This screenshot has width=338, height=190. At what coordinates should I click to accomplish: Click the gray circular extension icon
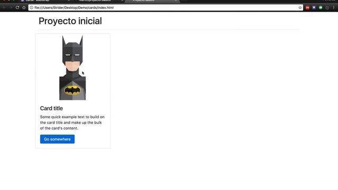click(x=327, y=7)
